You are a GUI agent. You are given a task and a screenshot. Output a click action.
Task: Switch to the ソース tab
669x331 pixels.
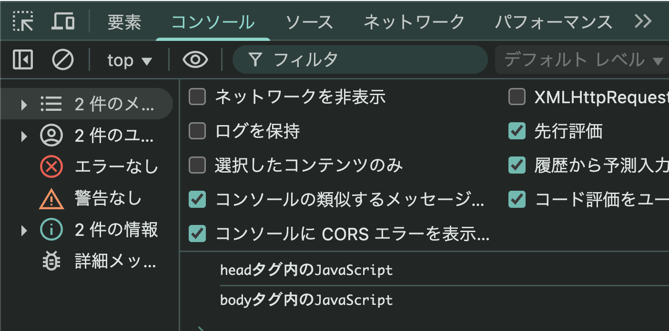click(x=309, y=21)
